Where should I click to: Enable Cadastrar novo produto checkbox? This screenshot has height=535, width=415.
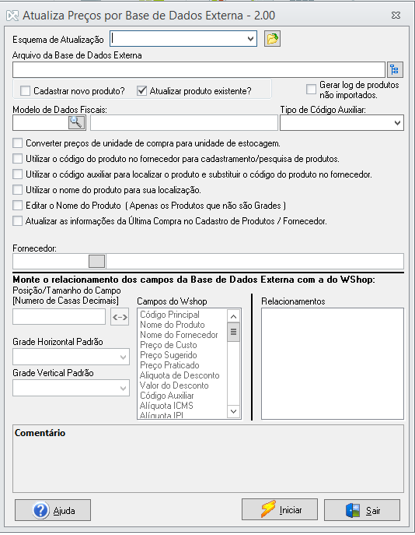25,91
